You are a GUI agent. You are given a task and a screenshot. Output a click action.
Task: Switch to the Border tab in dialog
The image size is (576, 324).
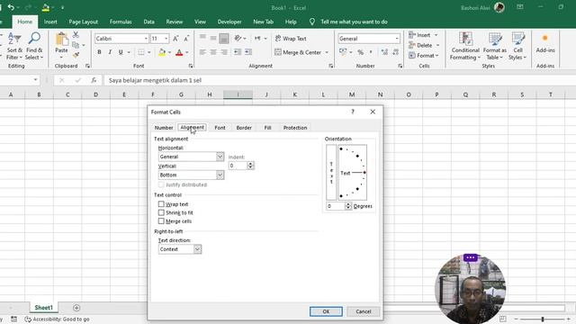[244, 128]
